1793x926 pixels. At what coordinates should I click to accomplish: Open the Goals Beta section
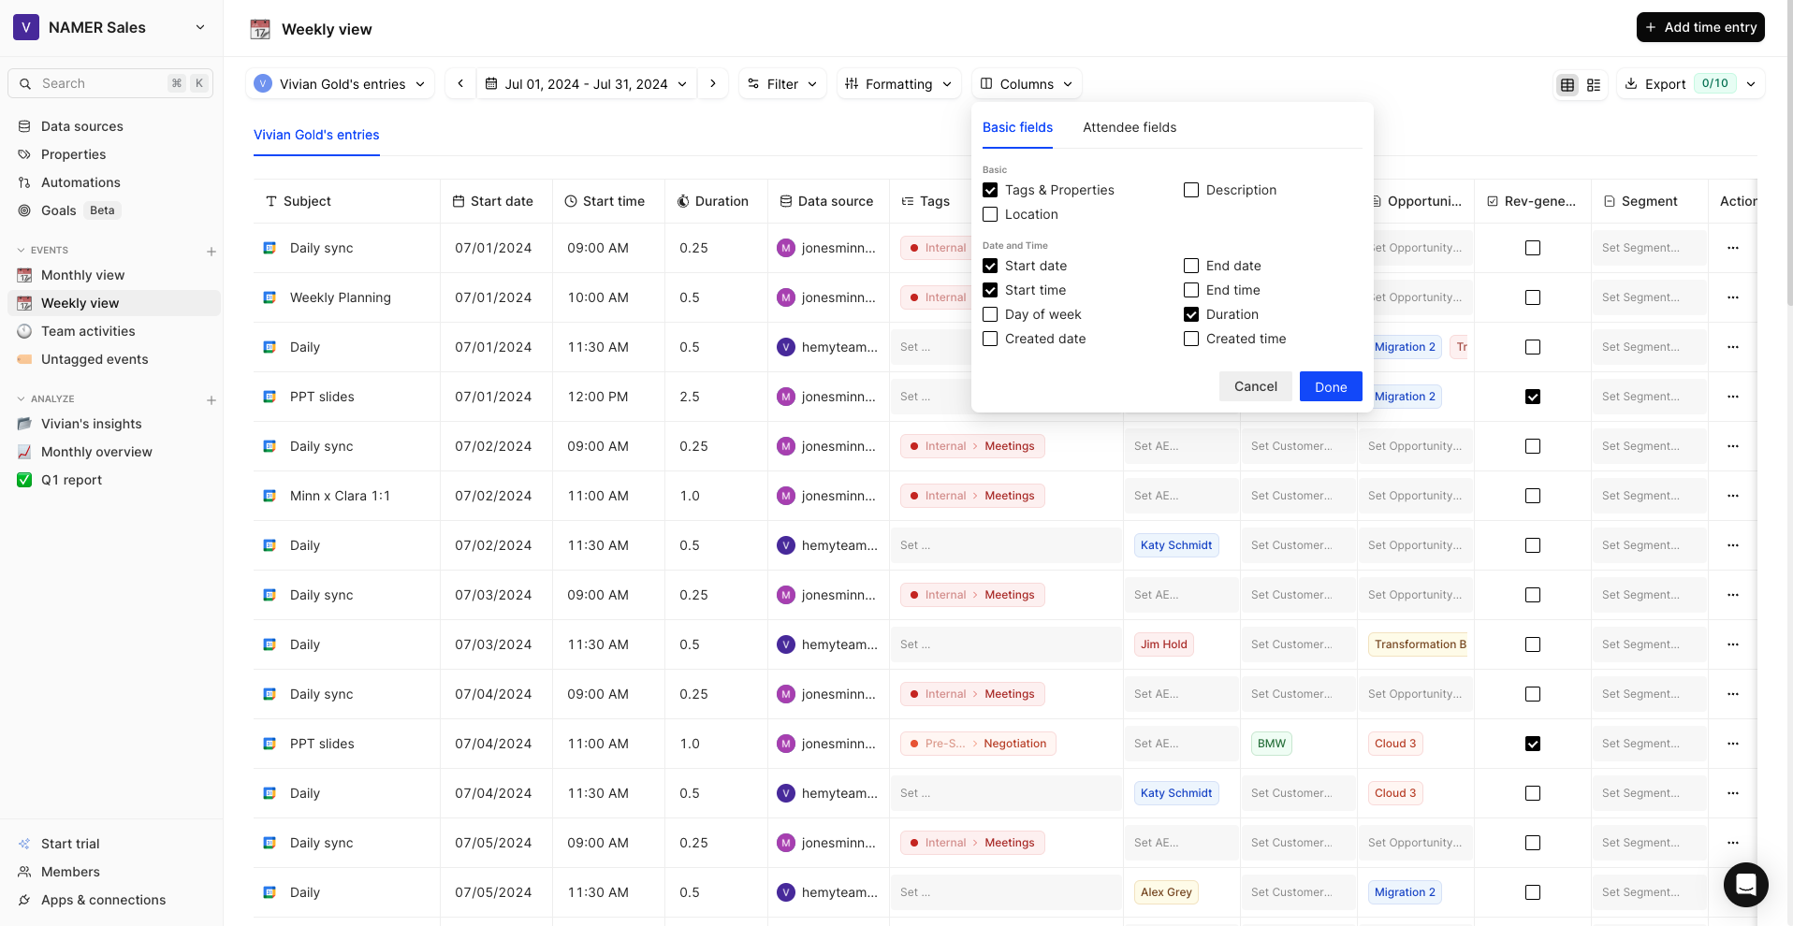click(x=58, y=210)
